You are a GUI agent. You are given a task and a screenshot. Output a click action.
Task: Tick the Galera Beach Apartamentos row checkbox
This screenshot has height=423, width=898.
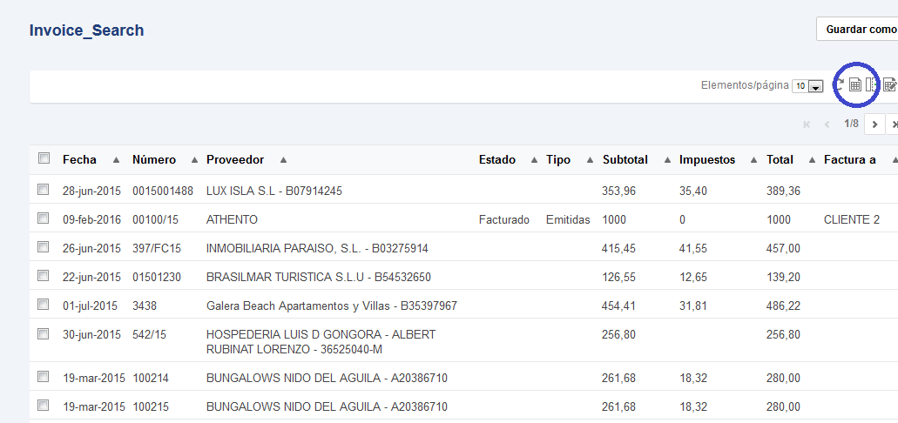pyautogui.click(x=44, y=305)
